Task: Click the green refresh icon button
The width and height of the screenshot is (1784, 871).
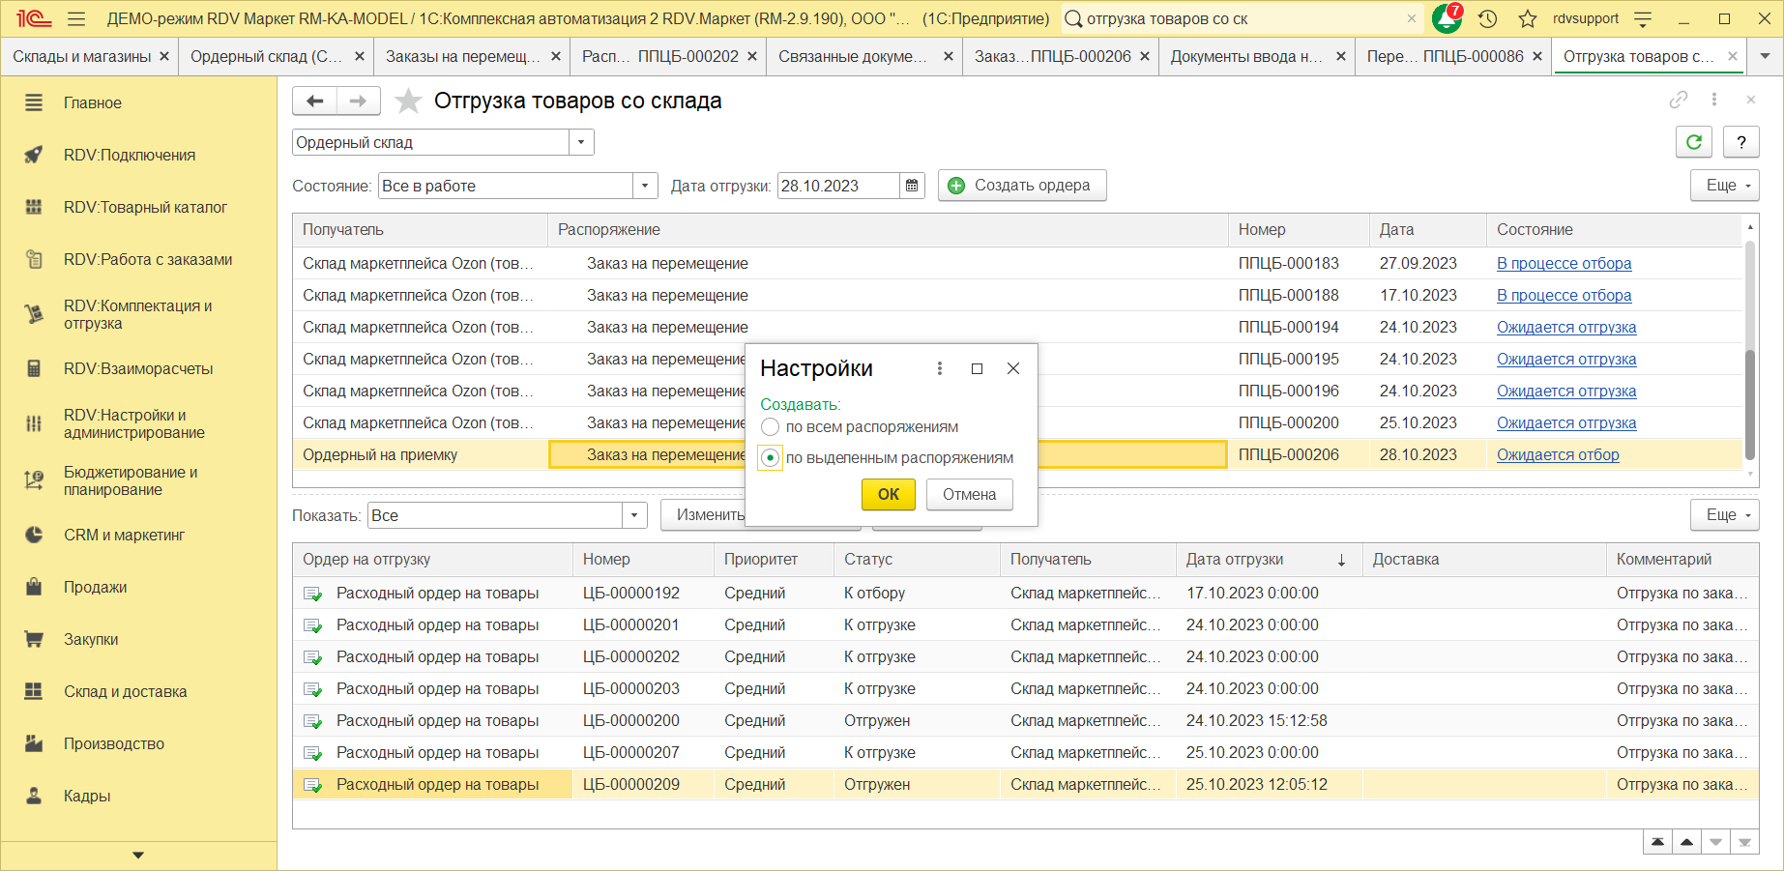Action: 1693,142
